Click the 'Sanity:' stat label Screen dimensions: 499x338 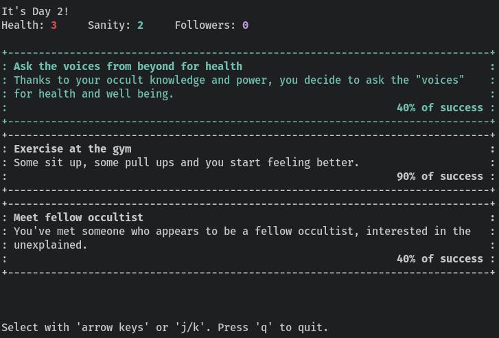tap(109, 25)
